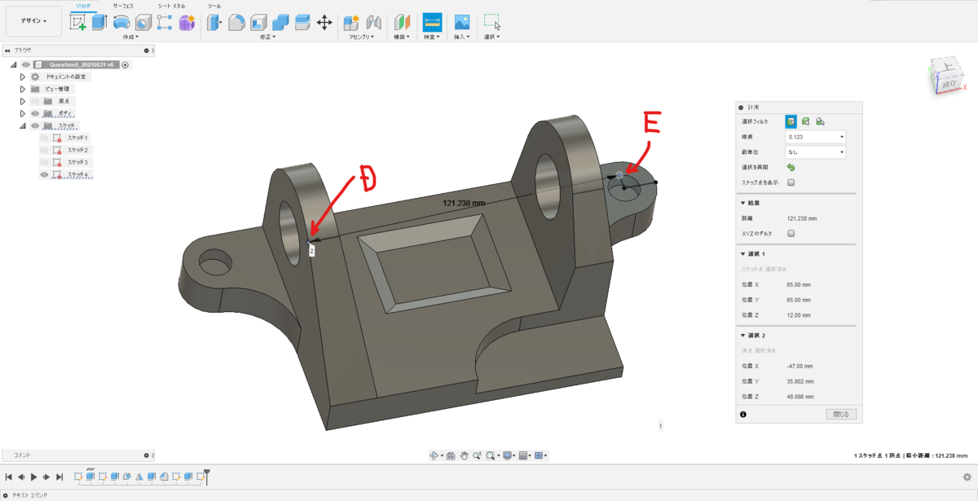Choose the third selection filter icon in Measure panel

pos(820,121)
